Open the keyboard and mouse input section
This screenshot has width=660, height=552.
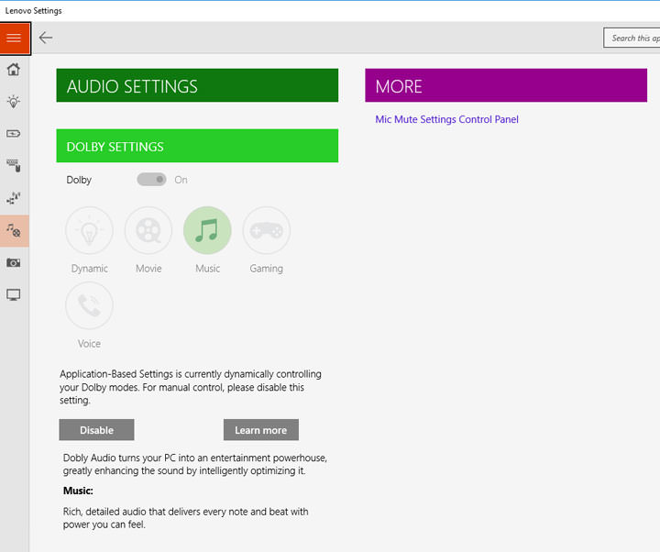coord(14,166)
